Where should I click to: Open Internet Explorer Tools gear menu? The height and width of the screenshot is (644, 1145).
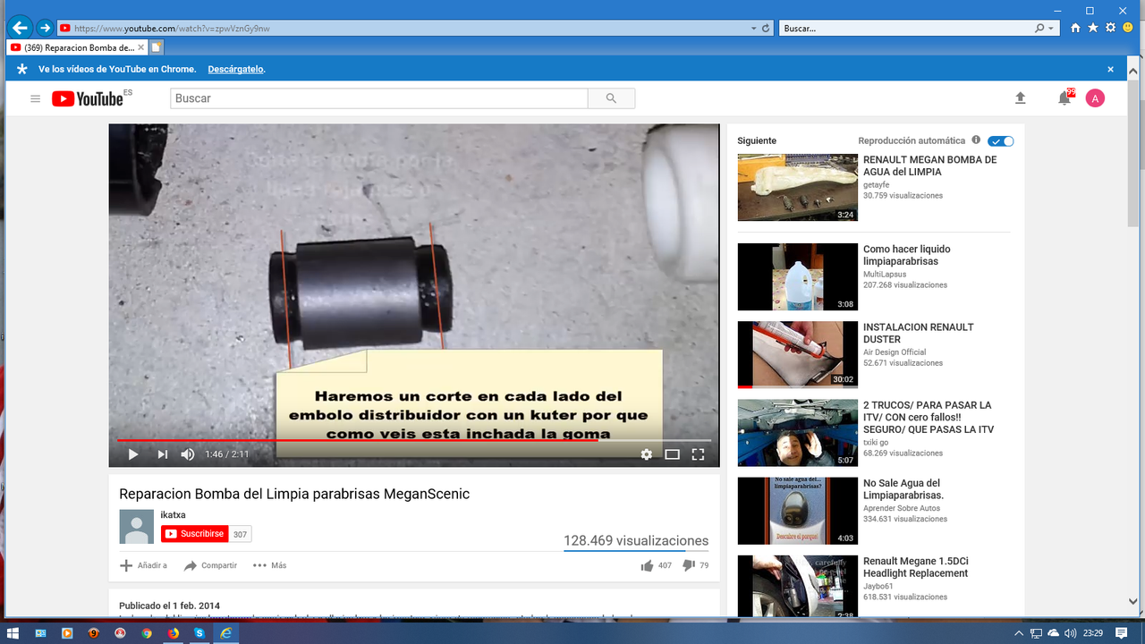coord(1110,28)
